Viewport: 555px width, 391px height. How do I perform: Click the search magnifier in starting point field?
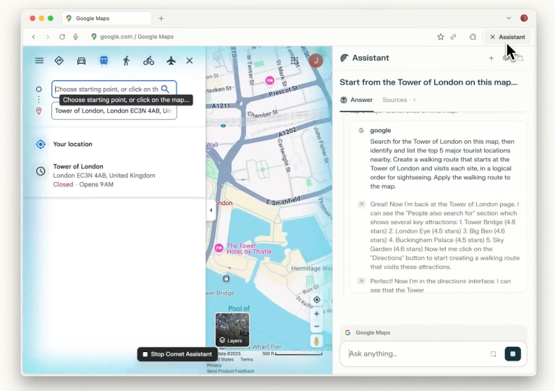click(x=165, y=89)
